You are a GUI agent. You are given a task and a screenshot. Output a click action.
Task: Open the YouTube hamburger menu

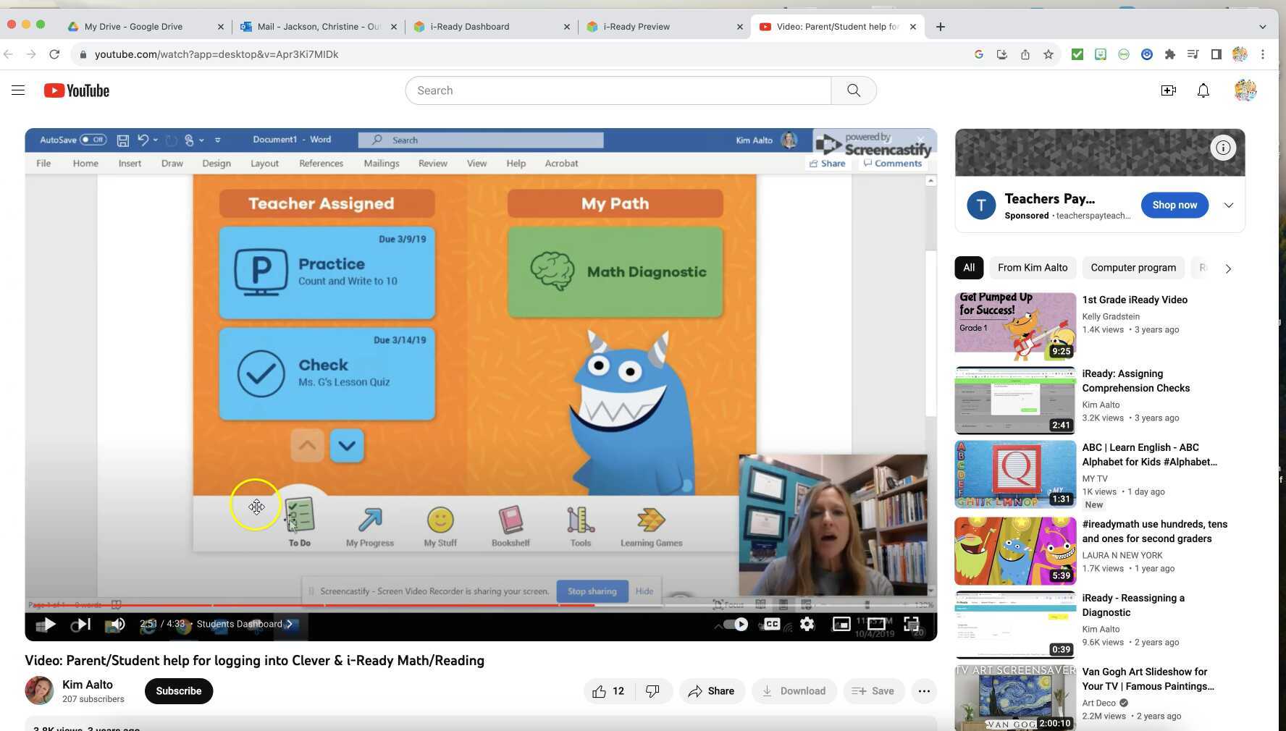(18, 90)
